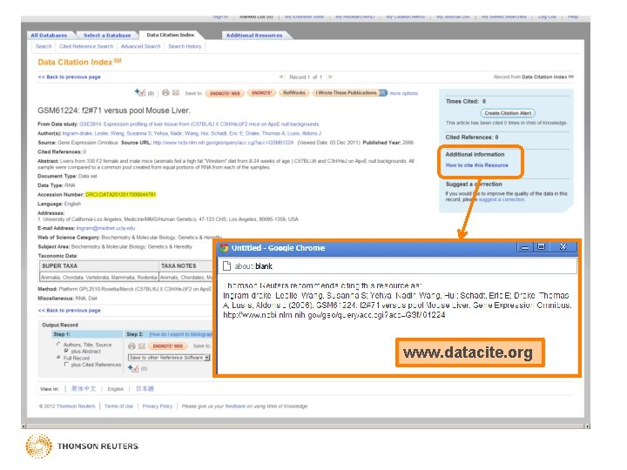Viewport: 627px width, 470px height.
Task: Switch view to Japanese
Action: [x=145, y=388]
